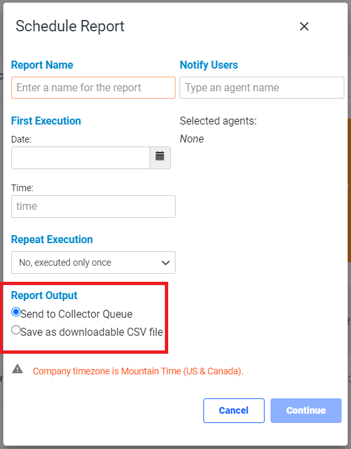Viewport: 351px width, 449px height.
Task: Focus the Report Name input field
Action: [x=93, y=88]
